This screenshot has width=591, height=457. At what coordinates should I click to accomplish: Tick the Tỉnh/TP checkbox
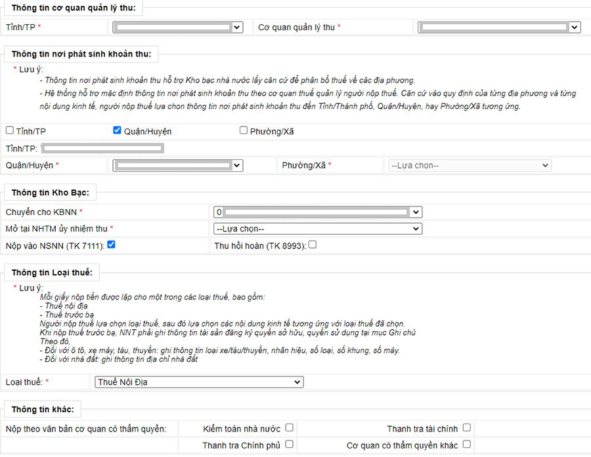tap(10, 130)
